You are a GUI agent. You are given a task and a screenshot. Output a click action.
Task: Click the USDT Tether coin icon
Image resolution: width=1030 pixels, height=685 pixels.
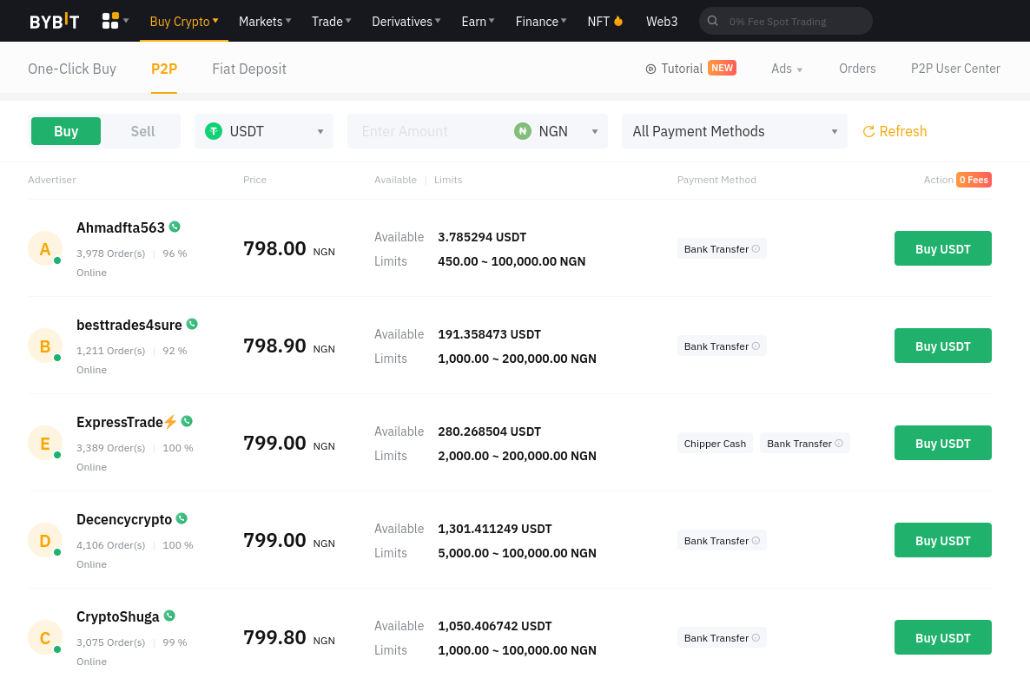pyautogui.click(x=214, y=131)
